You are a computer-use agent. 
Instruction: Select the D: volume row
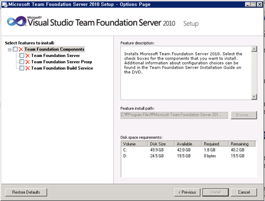tap(189, 156)
